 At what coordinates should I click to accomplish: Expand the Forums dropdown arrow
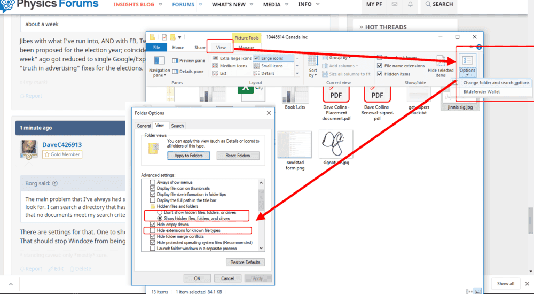click(x=201, y=4)
